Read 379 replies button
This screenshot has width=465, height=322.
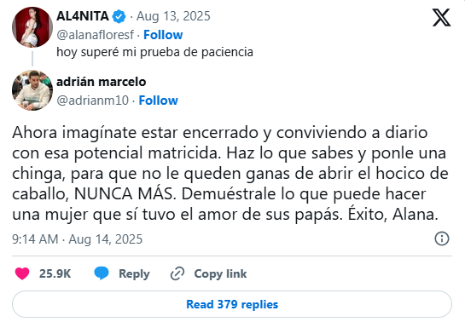point(232,304)
